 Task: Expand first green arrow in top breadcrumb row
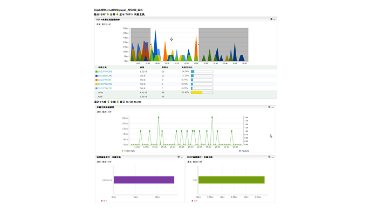coord(107,15)
